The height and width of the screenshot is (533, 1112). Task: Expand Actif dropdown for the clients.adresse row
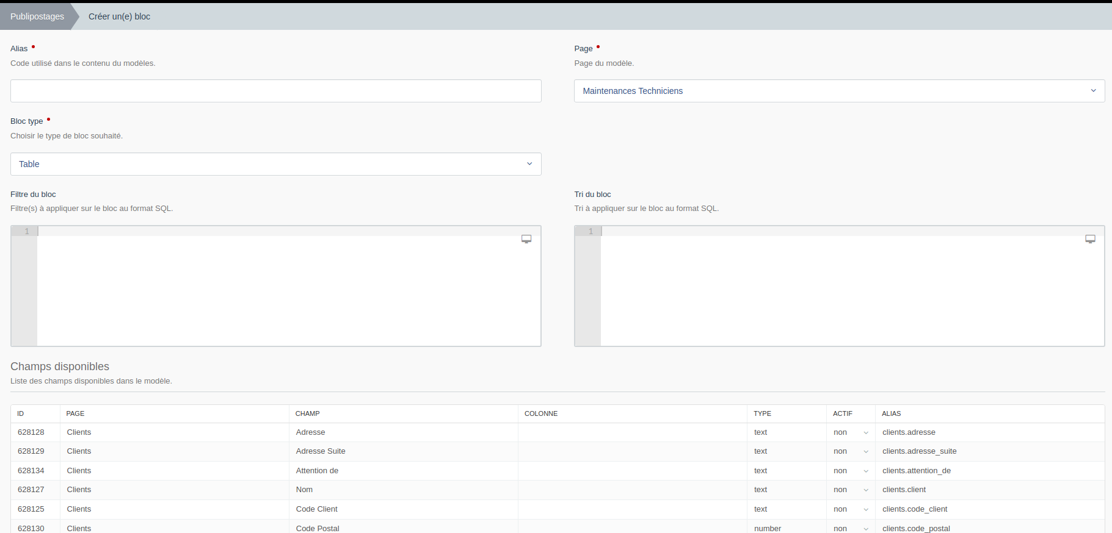pos(850,432)
